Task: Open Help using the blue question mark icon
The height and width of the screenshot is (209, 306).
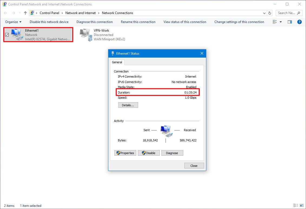Action: 299,22
